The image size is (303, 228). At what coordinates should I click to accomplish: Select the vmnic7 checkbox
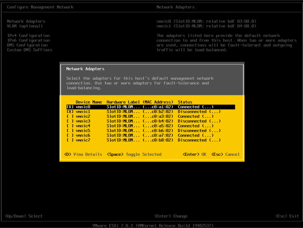pos(70,140)
